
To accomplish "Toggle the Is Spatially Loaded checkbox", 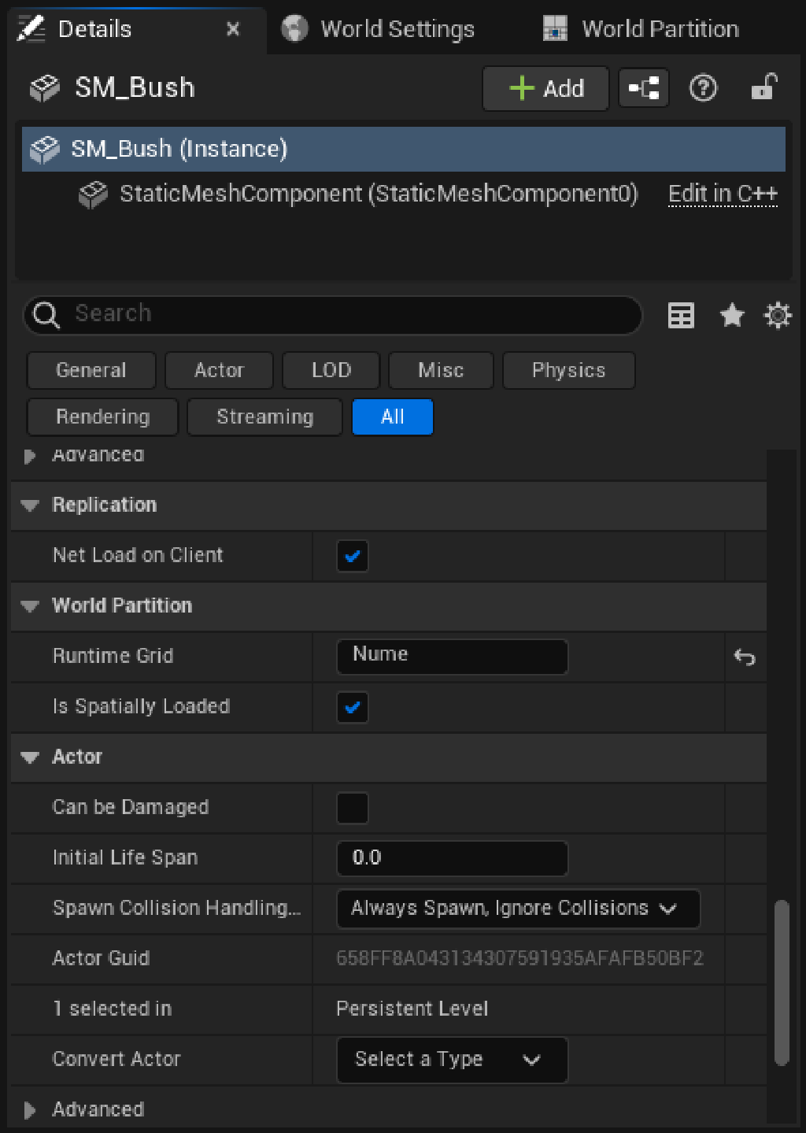I will tap(352, 707).
